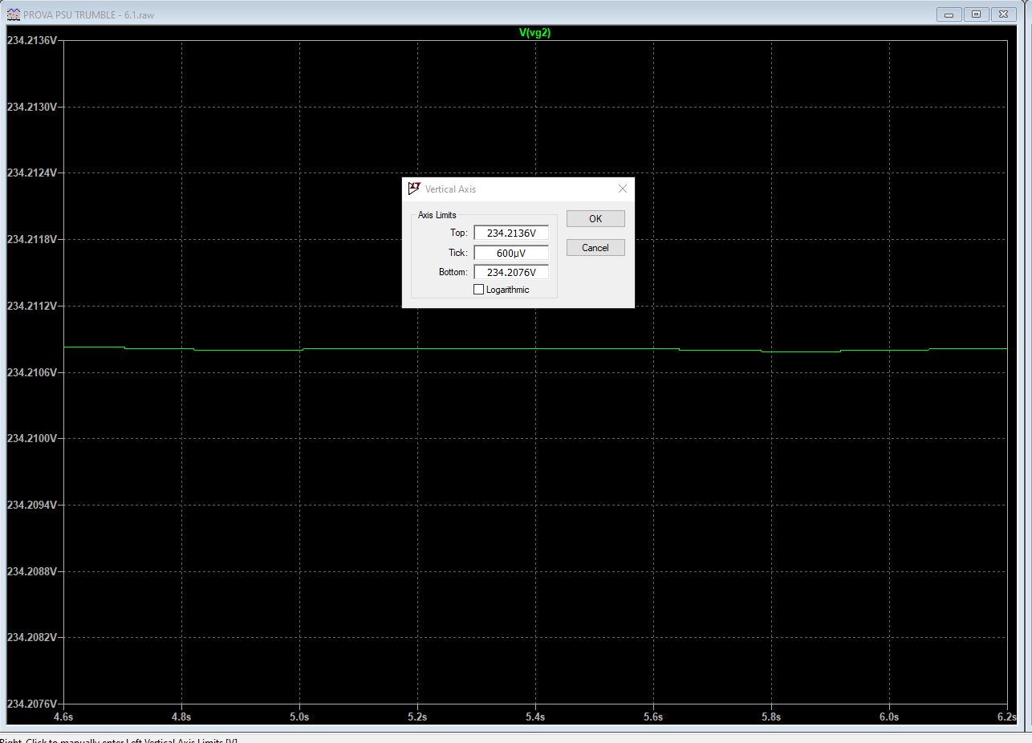Screen dimensions: 1032x743
Task: Click the 234.2112V vertical axis label
Action: pyautogui.click(x=32, y=306)
